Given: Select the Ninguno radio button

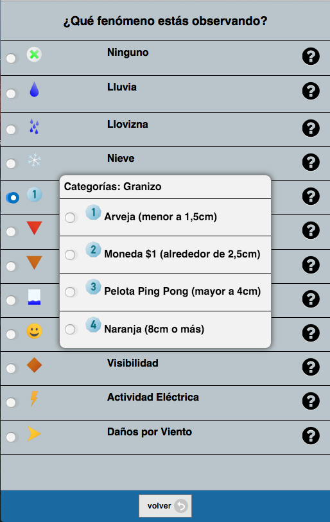Looking at the screenshot, I should pyautogui.click(x=12, y=58).
